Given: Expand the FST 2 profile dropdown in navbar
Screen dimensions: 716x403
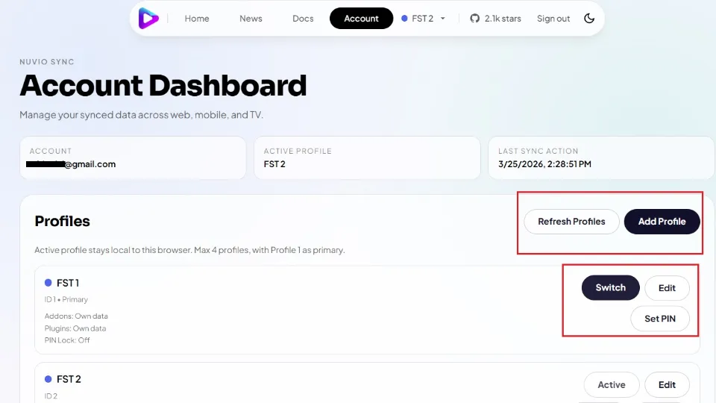Looking at the screenshot, I should [x=423, y=19].
